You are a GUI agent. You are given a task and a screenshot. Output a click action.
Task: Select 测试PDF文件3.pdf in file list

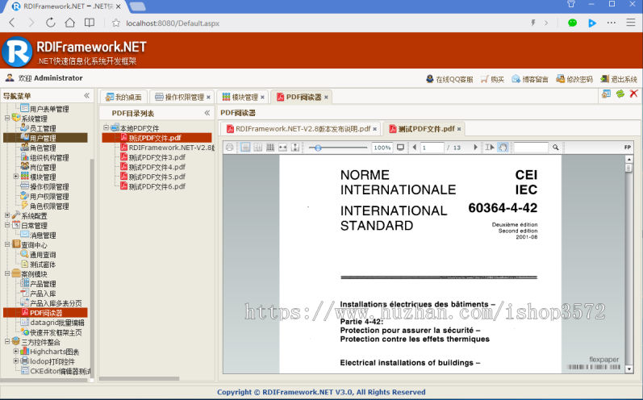pos(157,157)
